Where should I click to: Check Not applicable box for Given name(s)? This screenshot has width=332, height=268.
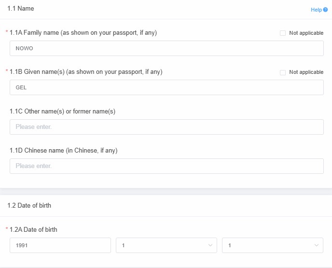pyautogui.click(x=283, y=72)
